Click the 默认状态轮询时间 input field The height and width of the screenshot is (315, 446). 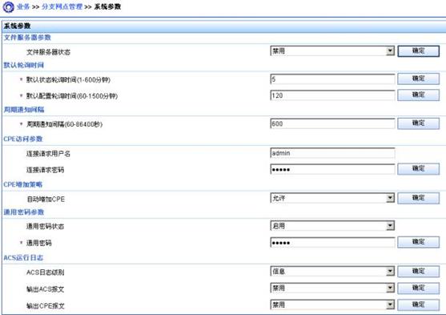pos(332,79)
